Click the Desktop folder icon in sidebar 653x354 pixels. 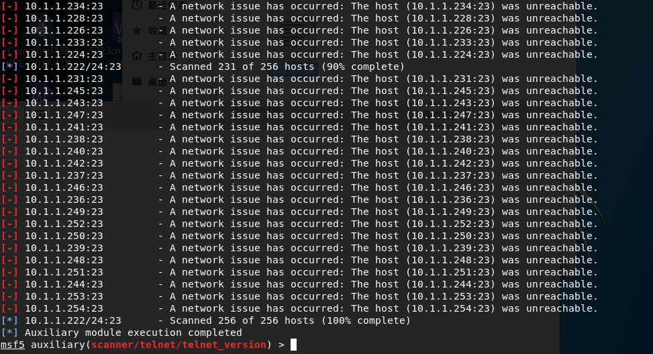click(137, 81)
